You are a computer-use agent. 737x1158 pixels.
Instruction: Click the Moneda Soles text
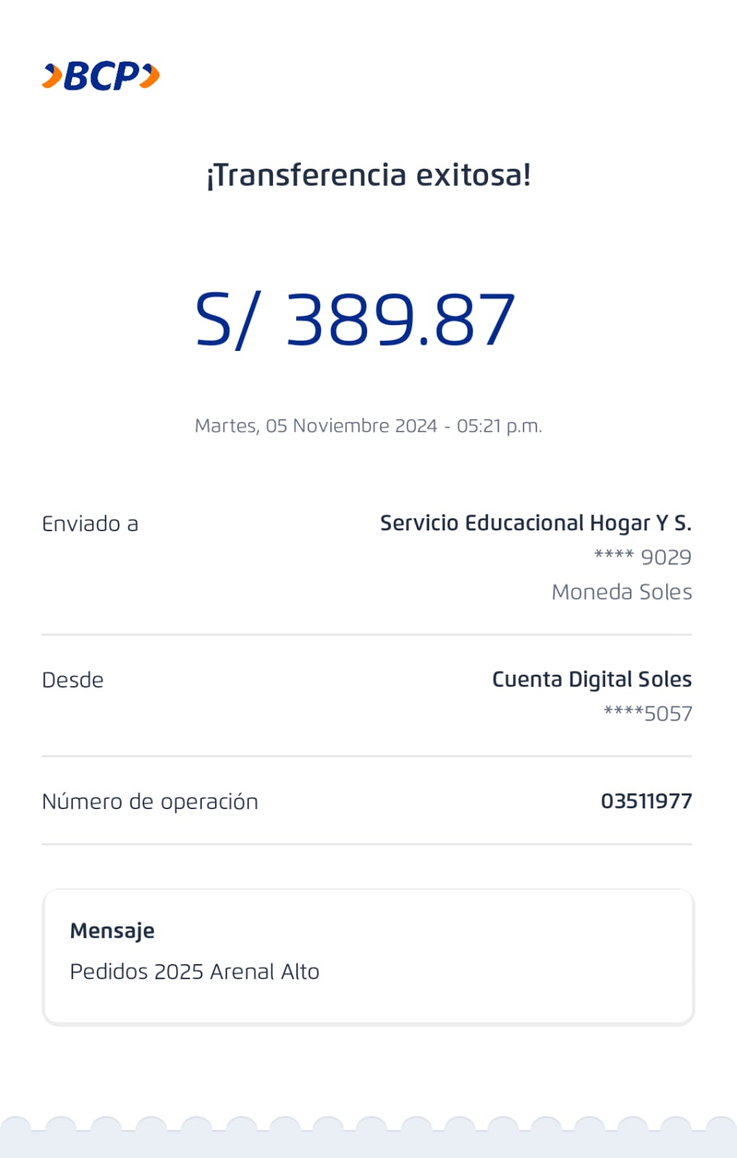[621, 592]
